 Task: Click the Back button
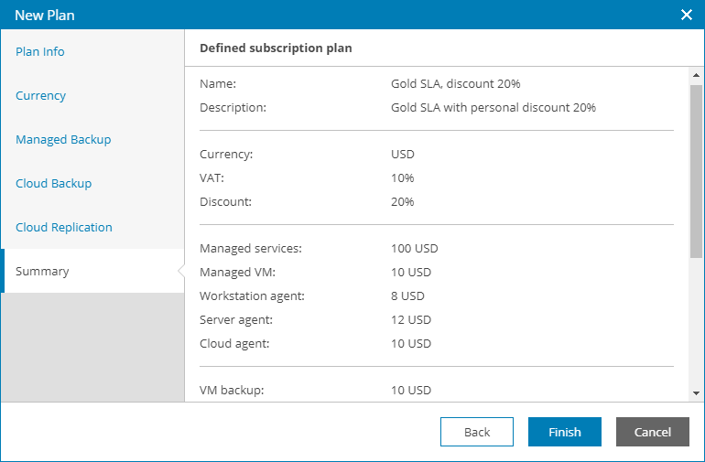pyautogui.click(x=477, y=432)
